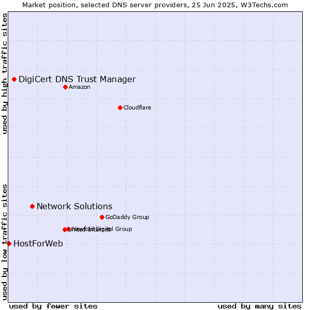Click the 'used by low traffic sites' axis label

pos(4,242)
